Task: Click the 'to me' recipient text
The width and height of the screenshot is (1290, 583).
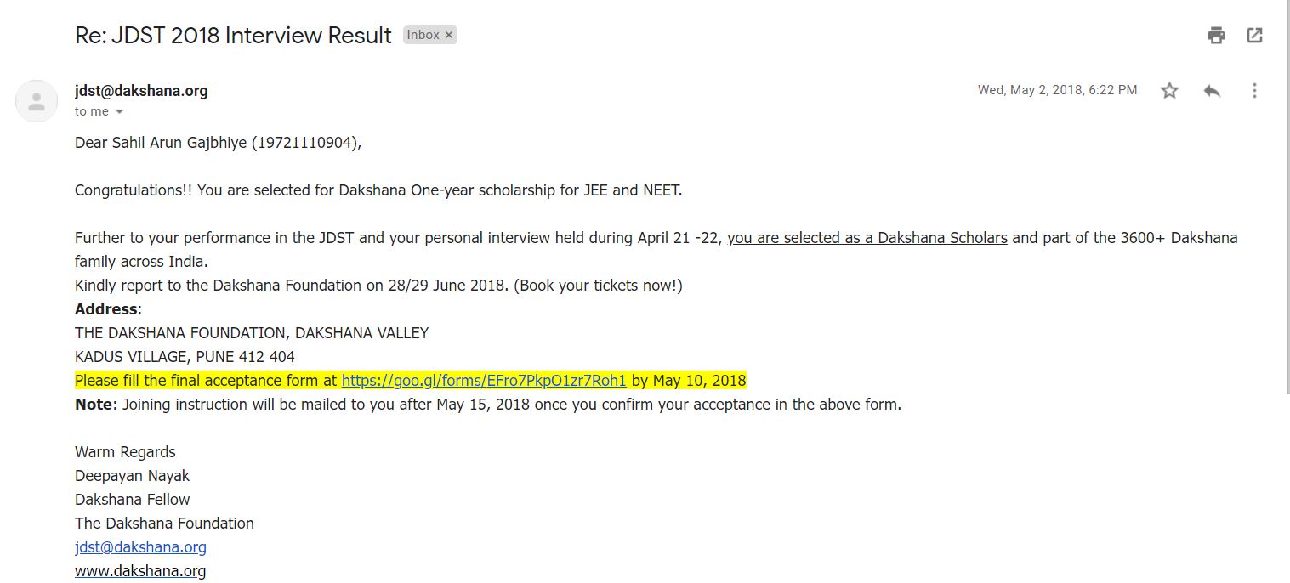Action: point(92,111)
